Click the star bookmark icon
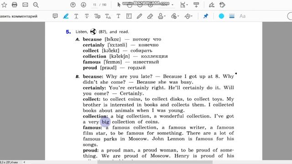Screen dimensions: 292x164 [4, 5]
